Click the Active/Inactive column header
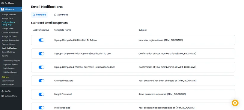 [41, 30]
